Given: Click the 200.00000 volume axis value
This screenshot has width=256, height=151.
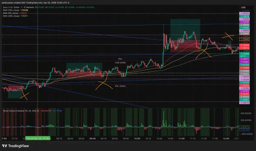Looking at the screenshot, I should coord(246,120).
